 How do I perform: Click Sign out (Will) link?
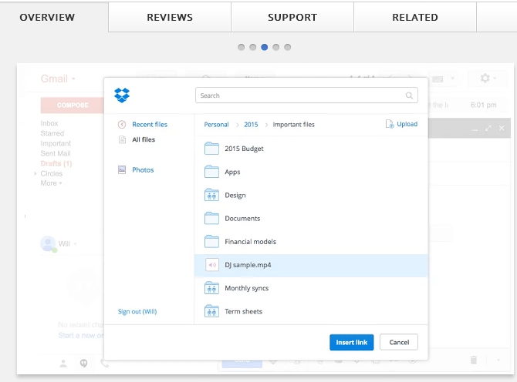(x=137, y=312)
